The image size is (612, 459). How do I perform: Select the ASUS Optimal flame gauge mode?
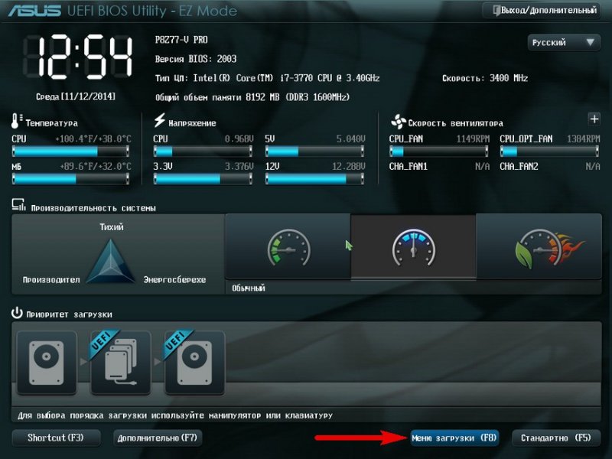539,247
